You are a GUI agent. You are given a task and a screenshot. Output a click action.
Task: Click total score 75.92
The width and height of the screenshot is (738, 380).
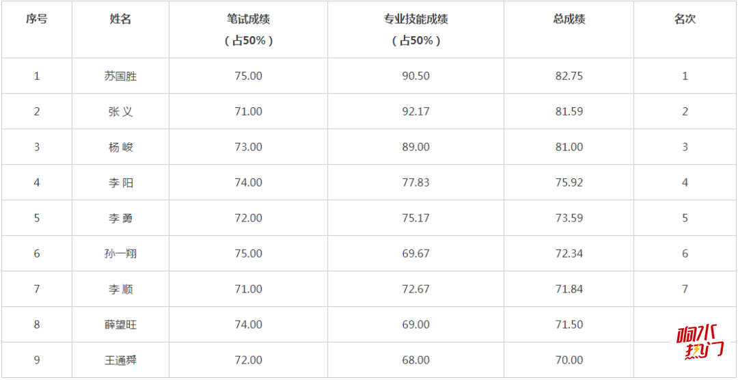(x=569, y=182)
